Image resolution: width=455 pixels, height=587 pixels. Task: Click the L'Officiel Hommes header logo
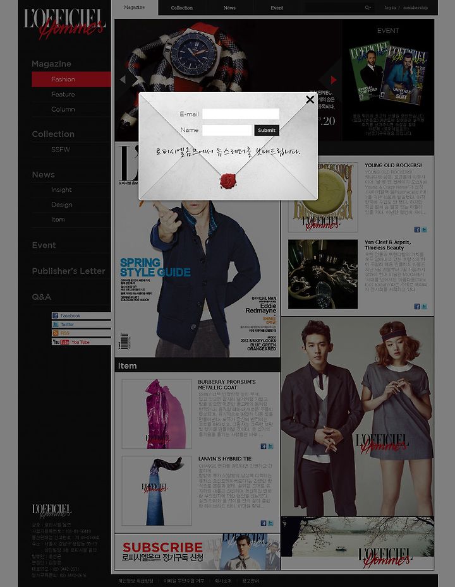pos(64,23)
